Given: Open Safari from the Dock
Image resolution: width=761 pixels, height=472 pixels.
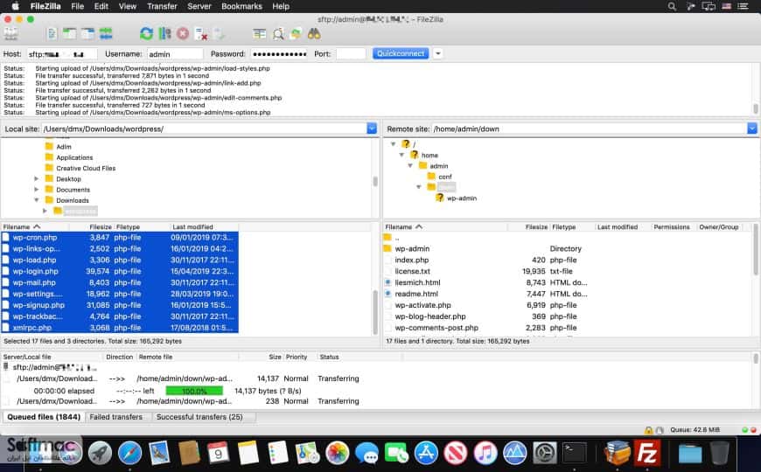Looking at the screenshot, I should 129,453.
